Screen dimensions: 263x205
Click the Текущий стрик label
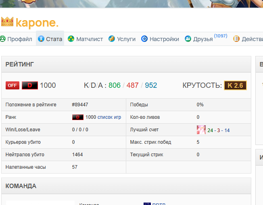click(x=146, y=155)
